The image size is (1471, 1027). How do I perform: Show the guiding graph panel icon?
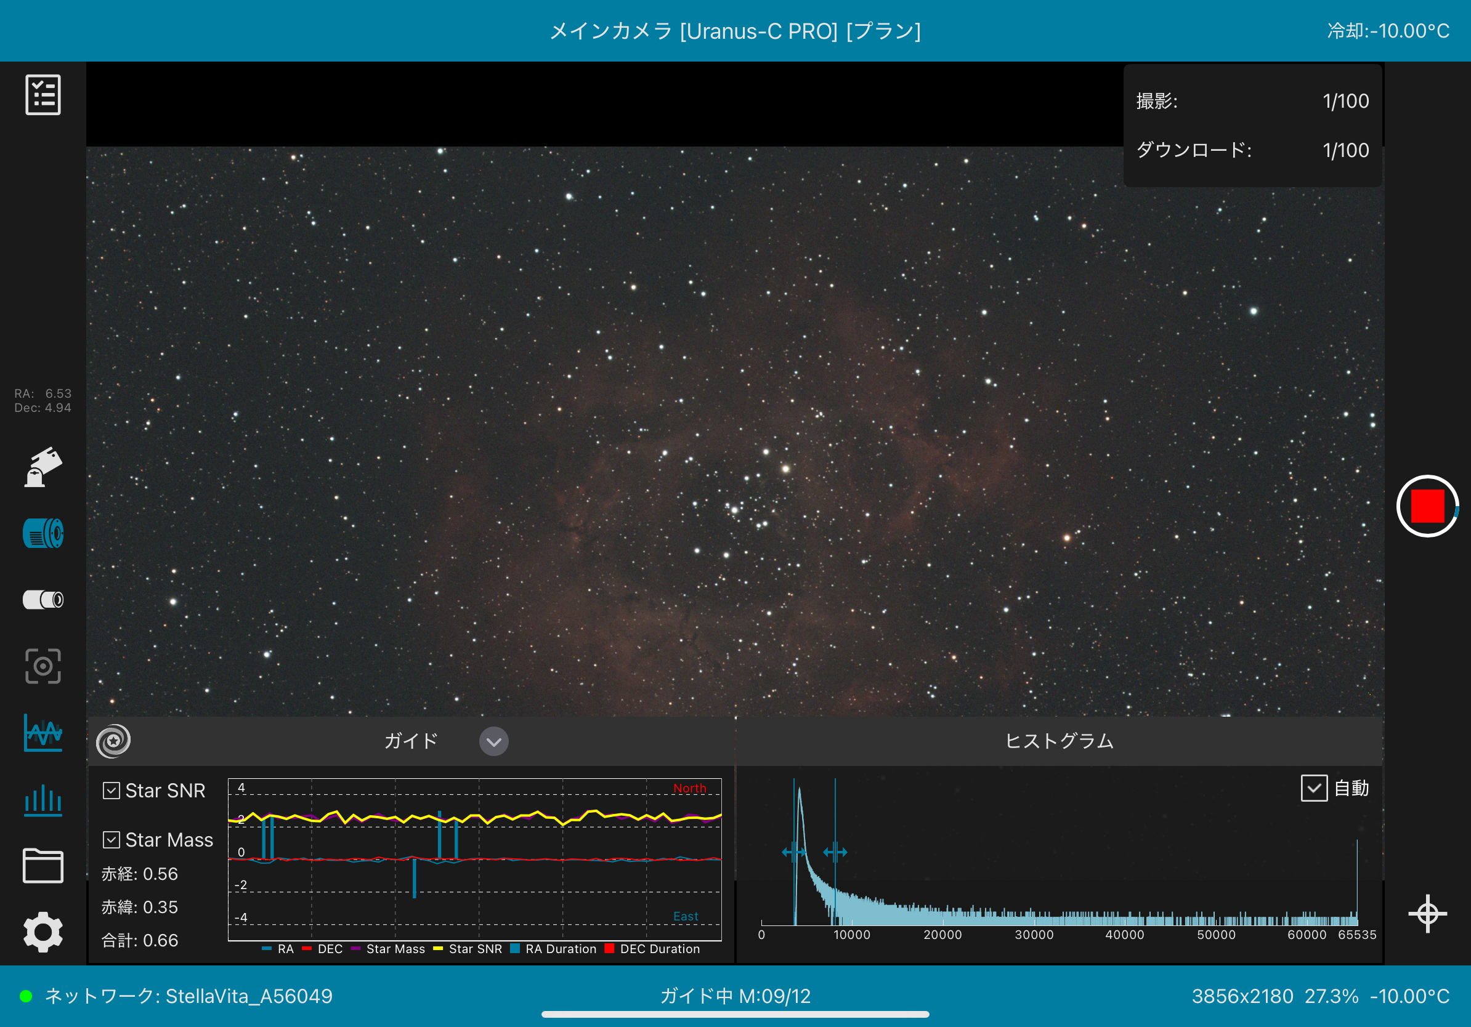43,733
